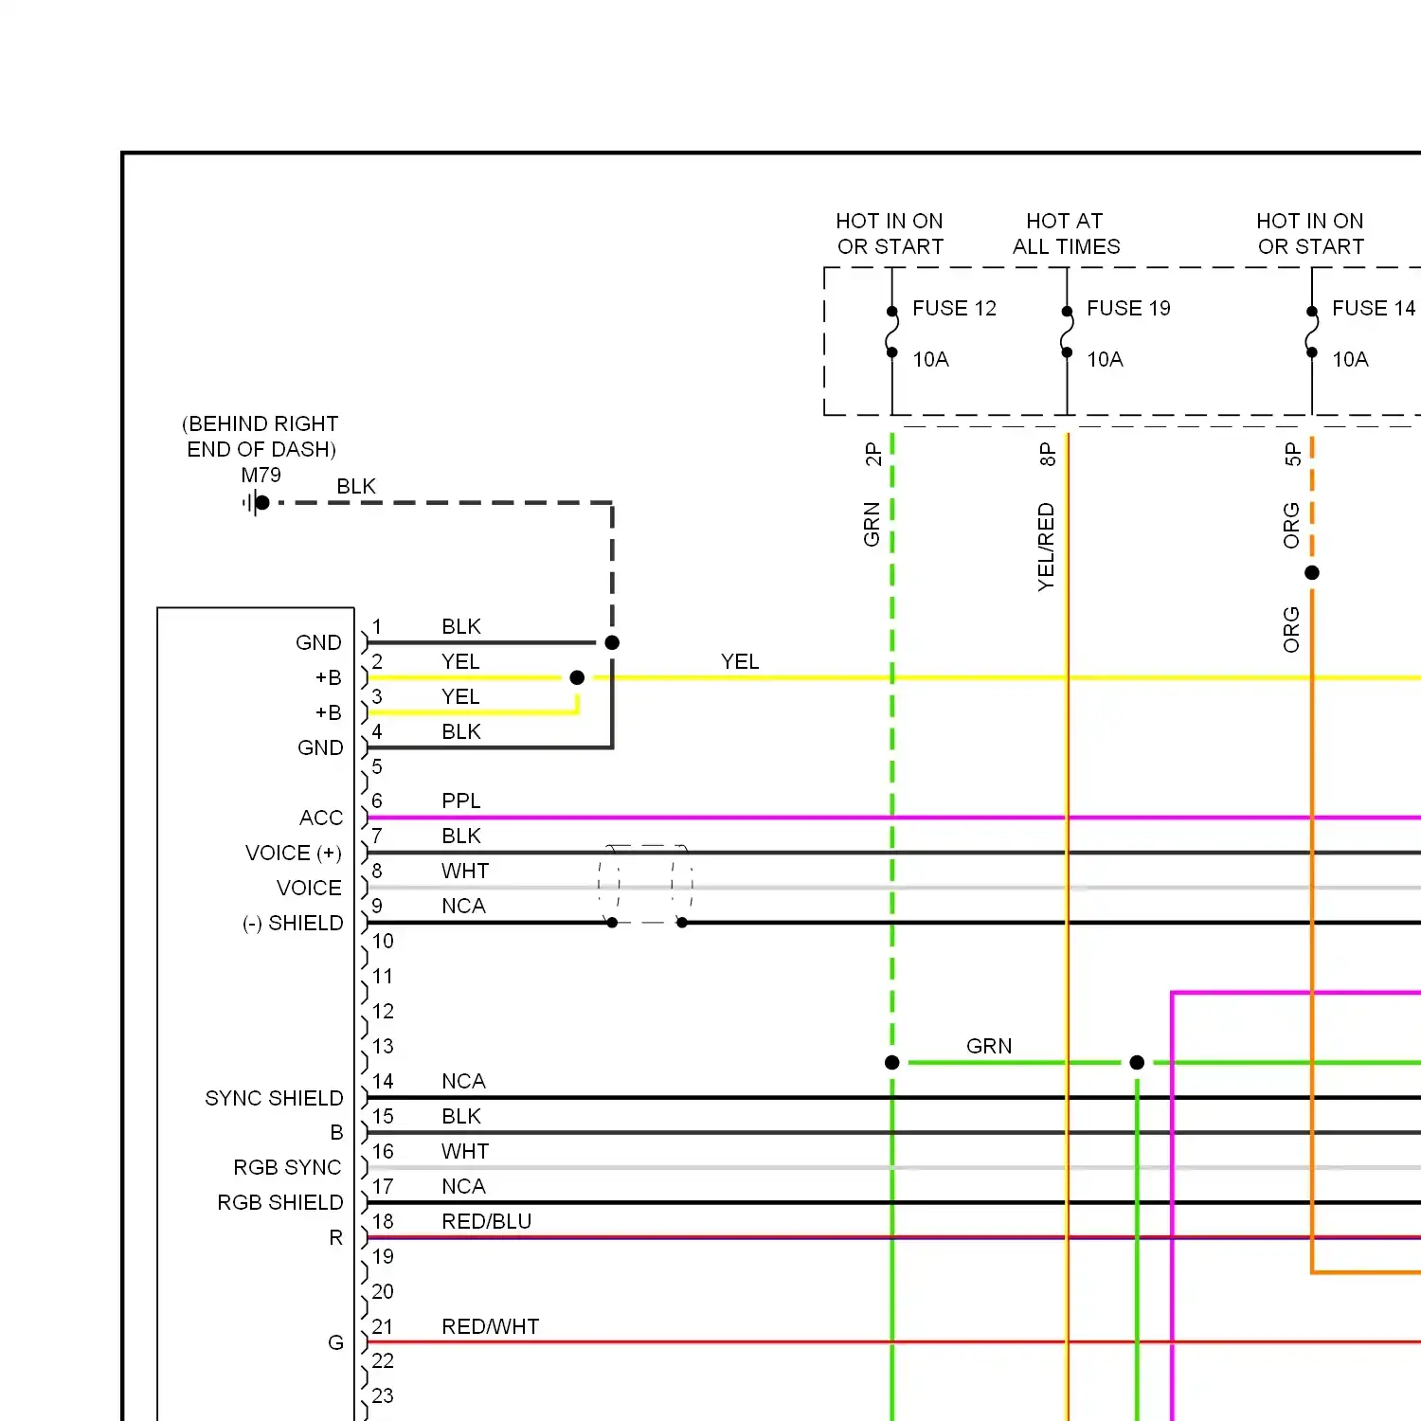Select the HOT AT ALL TIMES label
Image resolution: width=1421 pixels, height=1421 pixels.
point(1066,234)
